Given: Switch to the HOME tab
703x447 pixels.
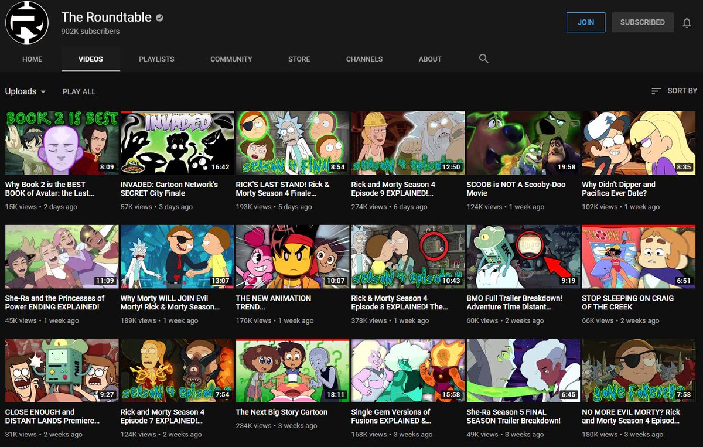Looking at the screenshot, I should point(32,59).
